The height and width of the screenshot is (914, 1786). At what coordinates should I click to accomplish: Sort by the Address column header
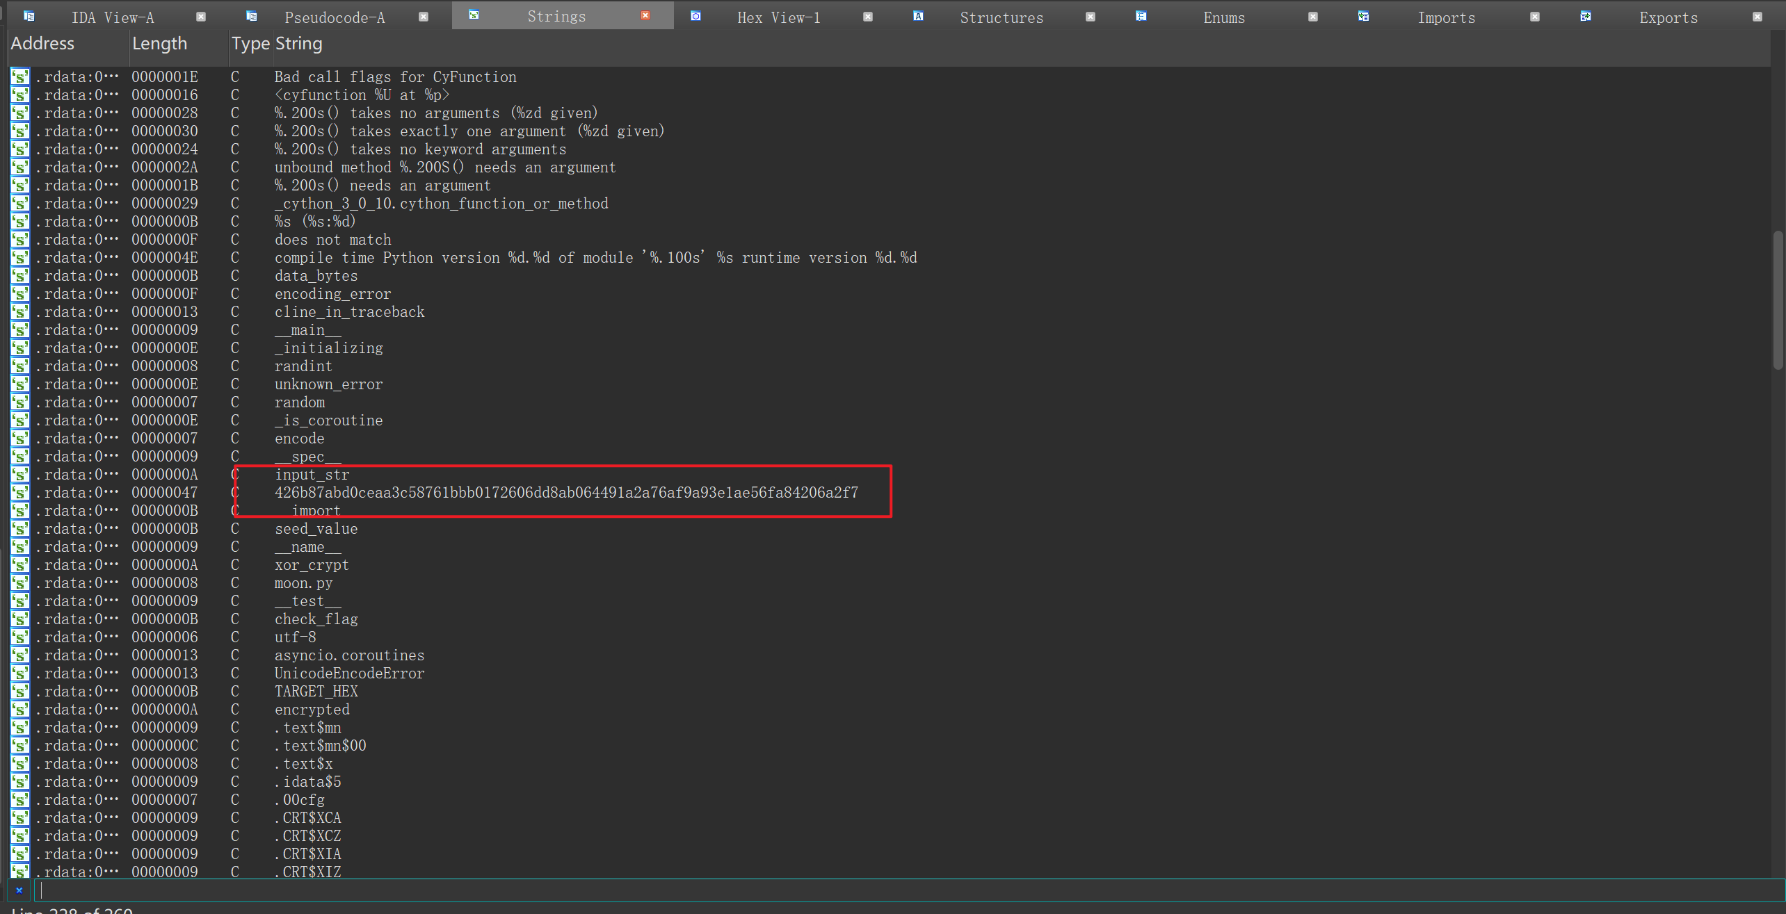pyautogui.click(x=42, y=44)
